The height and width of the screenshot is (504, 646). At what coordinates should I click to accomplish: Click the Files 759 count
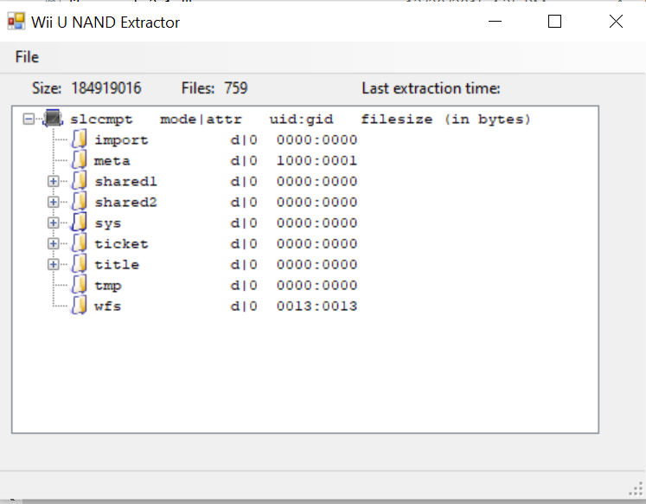click(236, 88)
